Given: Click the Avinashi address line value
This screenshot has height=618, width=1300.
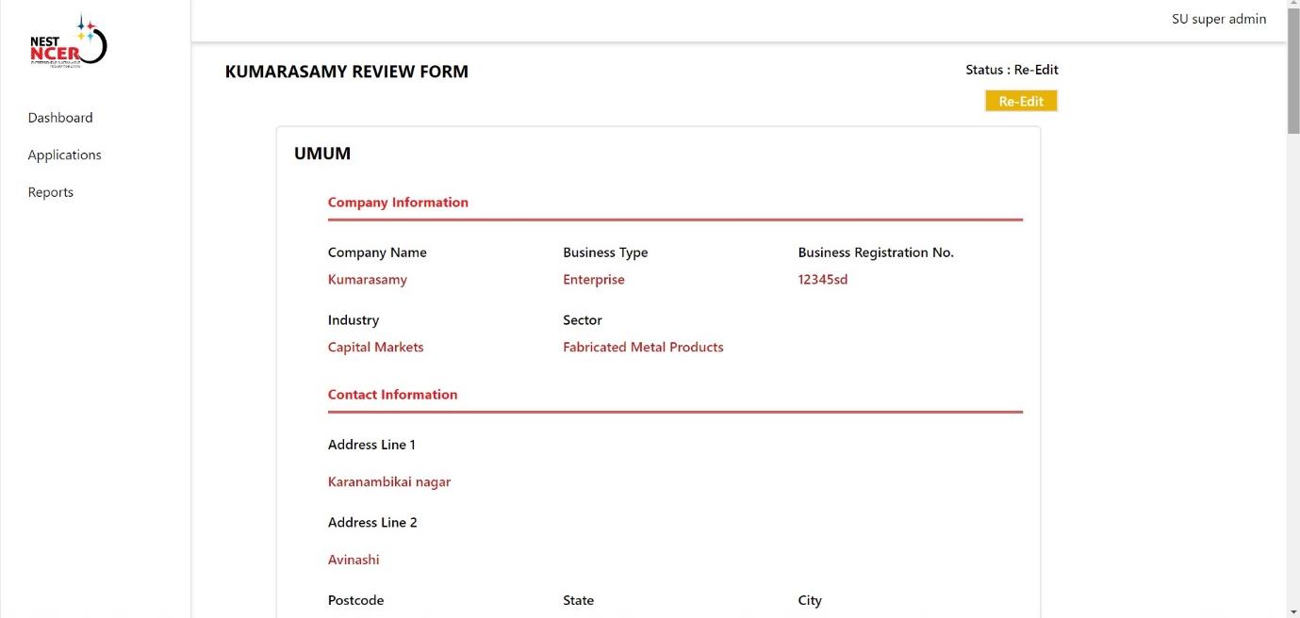Looking at the screenshot, I should [x=354, y=560].
